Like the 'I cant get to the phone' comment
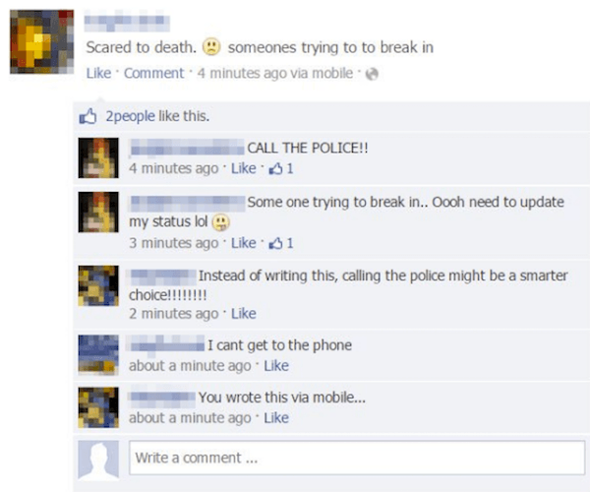This screenshot has height=492, width=590. (x=276, y=365)
